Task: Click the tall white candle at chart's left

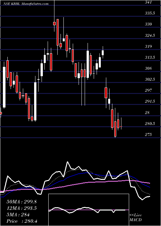Action: (x=4, y=87)
